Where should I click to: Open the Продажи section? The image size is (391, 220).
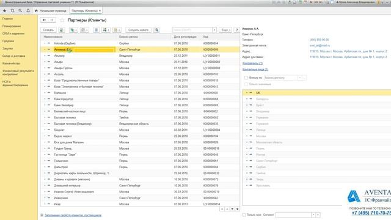[8, 41]
